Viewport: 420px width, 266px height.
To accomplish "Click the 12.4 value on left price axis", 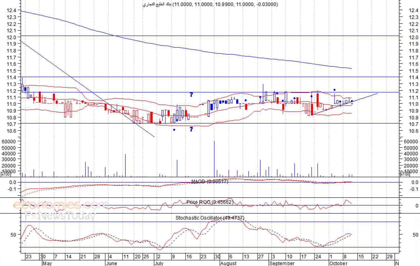I will tap(11, 10).
